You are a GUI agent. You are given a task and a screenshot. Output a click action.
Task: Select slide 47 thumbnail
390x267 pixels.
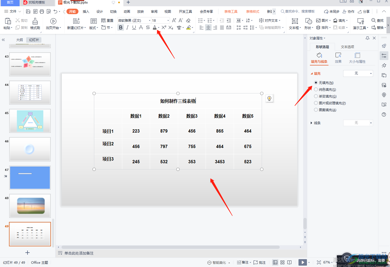tap(30, 178)
